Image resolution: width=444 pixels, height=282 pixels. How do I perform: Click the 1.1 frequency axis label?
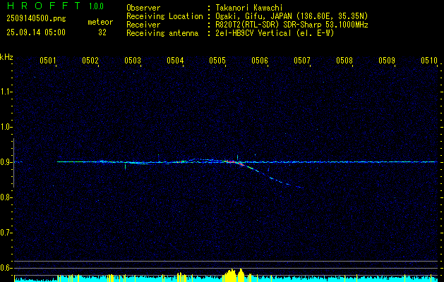coord(6,92)
